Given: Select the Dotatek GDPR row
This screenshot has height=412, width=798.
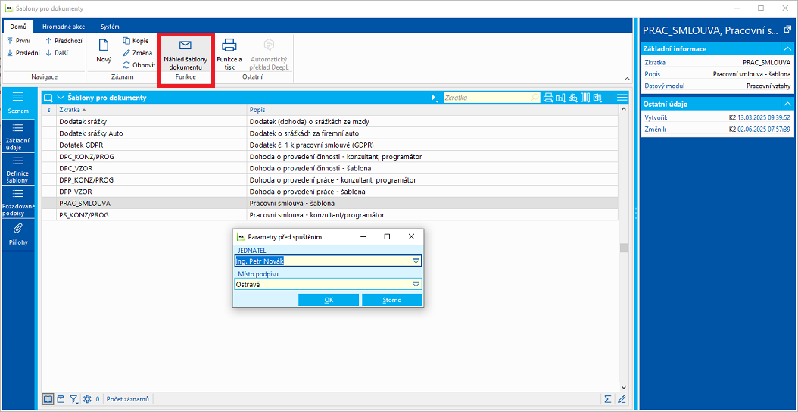Looking at the screenshot, I should point(330,145).
